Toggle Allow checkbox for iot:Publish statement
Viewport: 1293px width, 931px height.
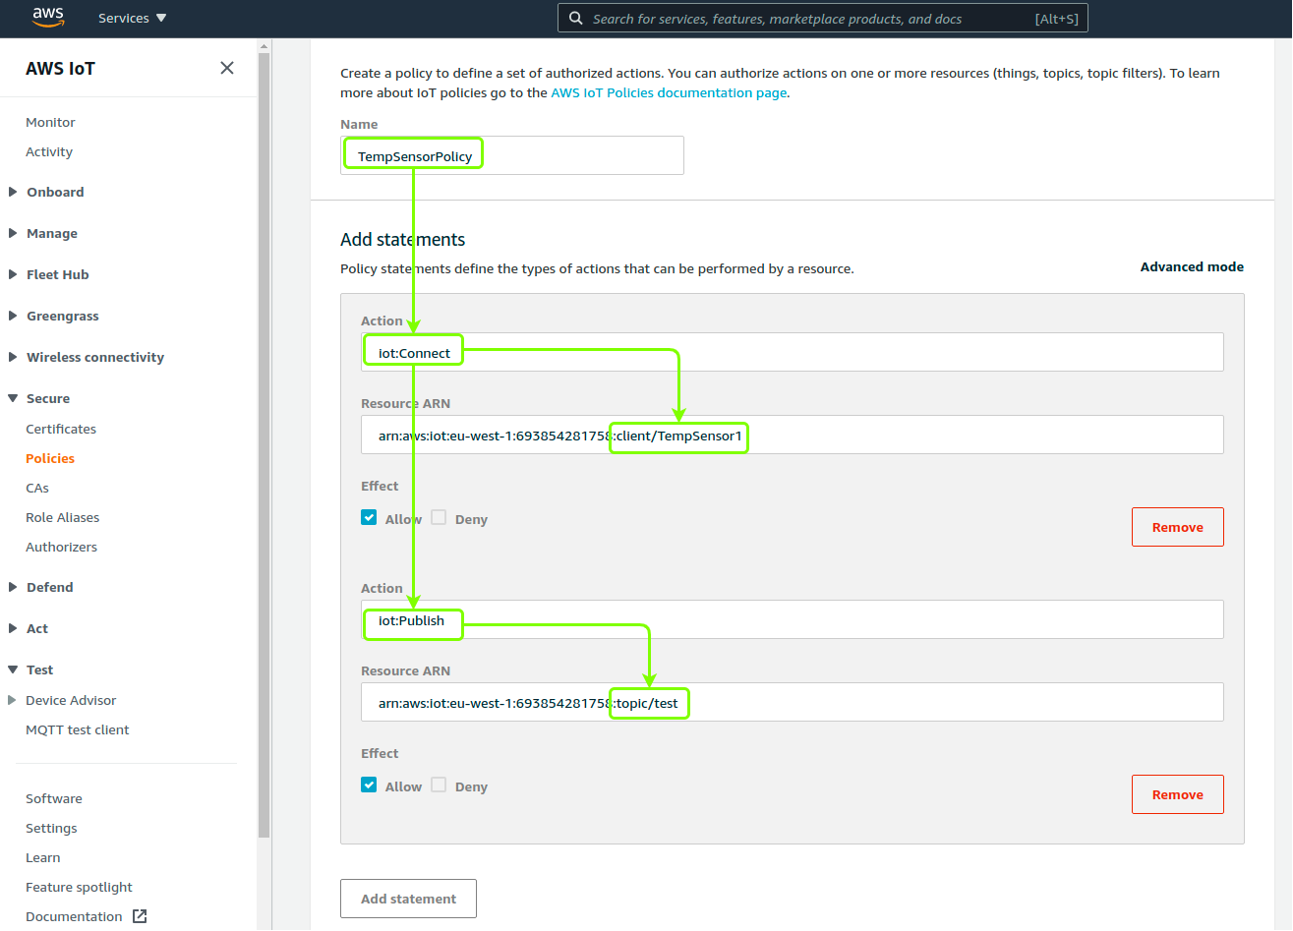(x=369, y=785)
